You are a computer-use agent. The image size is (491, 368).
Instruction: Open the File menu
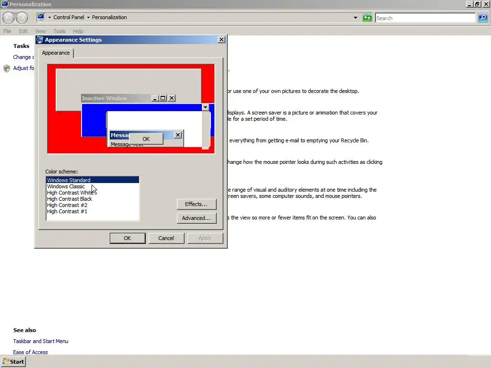[7, 31]
